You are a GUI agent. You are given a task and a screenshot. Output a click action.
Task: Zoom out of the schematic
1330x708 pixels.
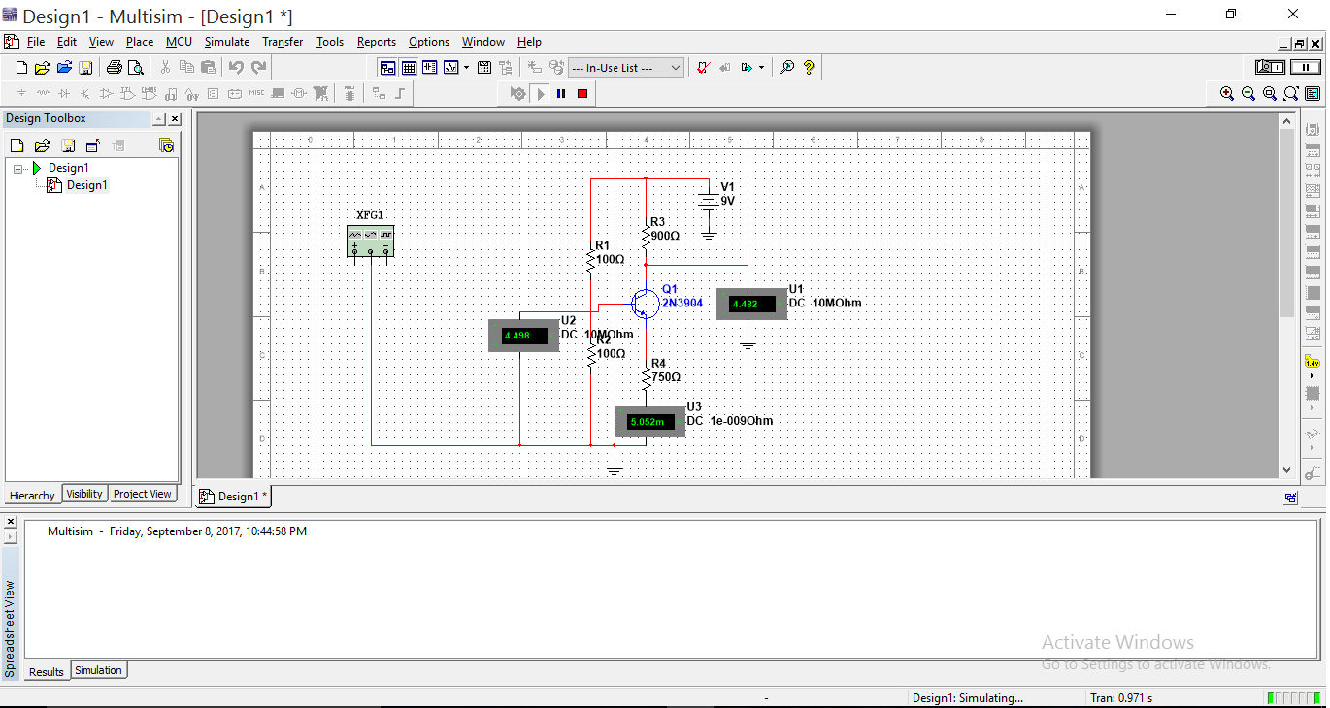click(1248, 94)
